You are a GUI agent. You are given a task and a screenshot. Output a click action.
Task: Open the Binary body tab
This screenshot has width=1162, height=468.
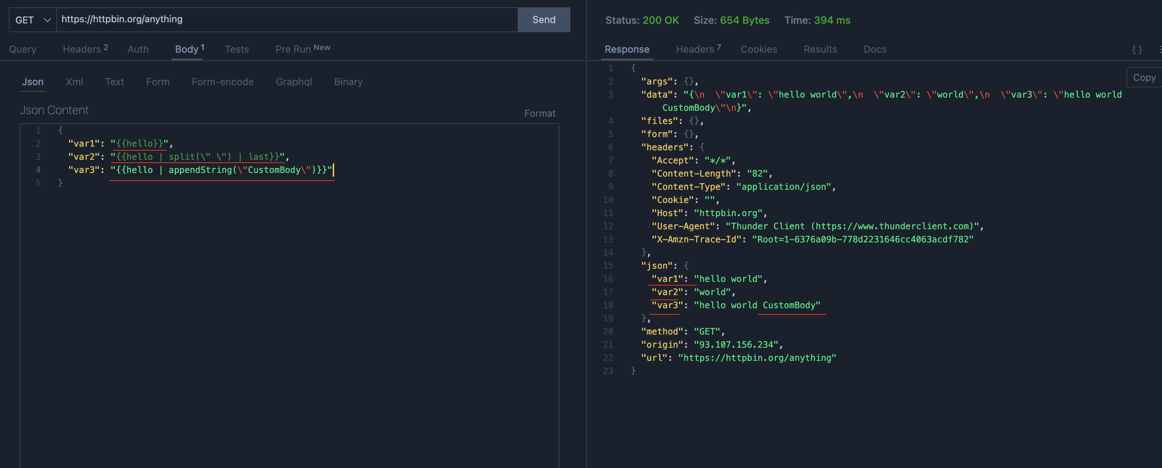tap(348, 82)
